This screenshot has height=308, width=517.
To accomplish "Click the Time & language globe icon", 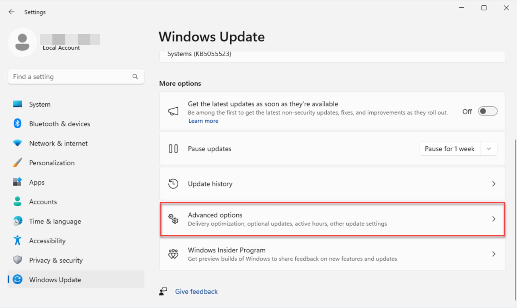I will click(x=17, y=221).
